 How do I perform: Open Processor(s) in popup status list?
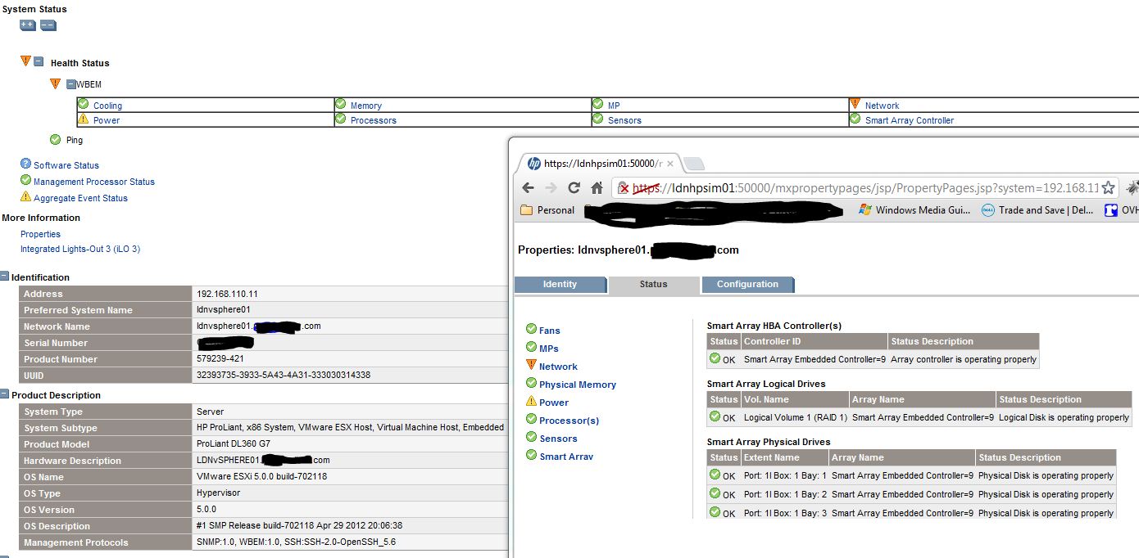click(x=569, y=421)
